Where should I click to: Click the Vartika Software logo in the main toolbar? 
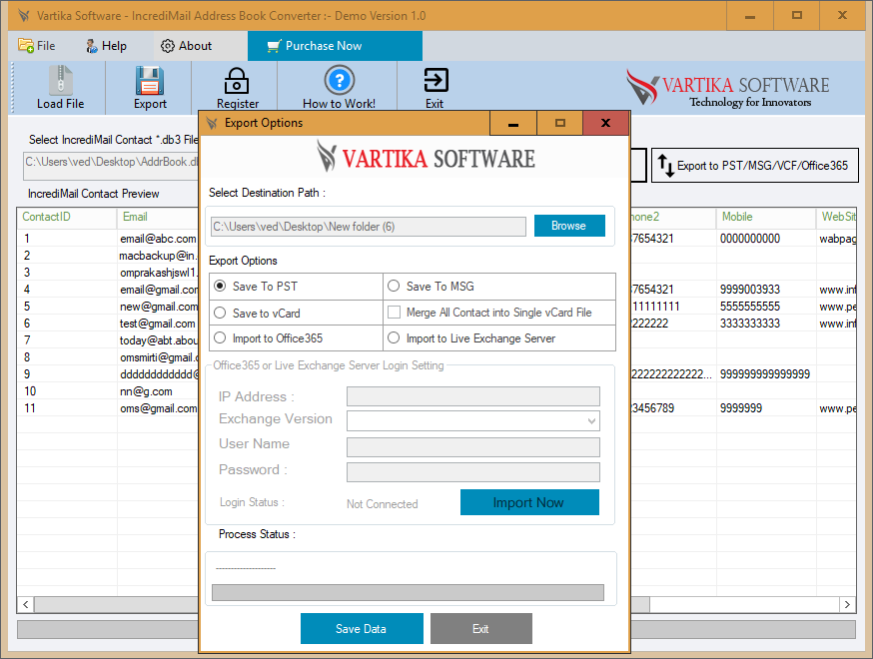(x=727, y=88)
